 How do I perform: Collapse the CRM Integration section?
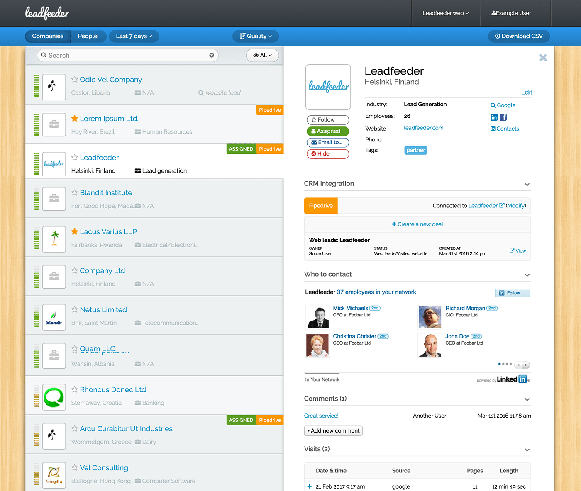click(527, 184)
